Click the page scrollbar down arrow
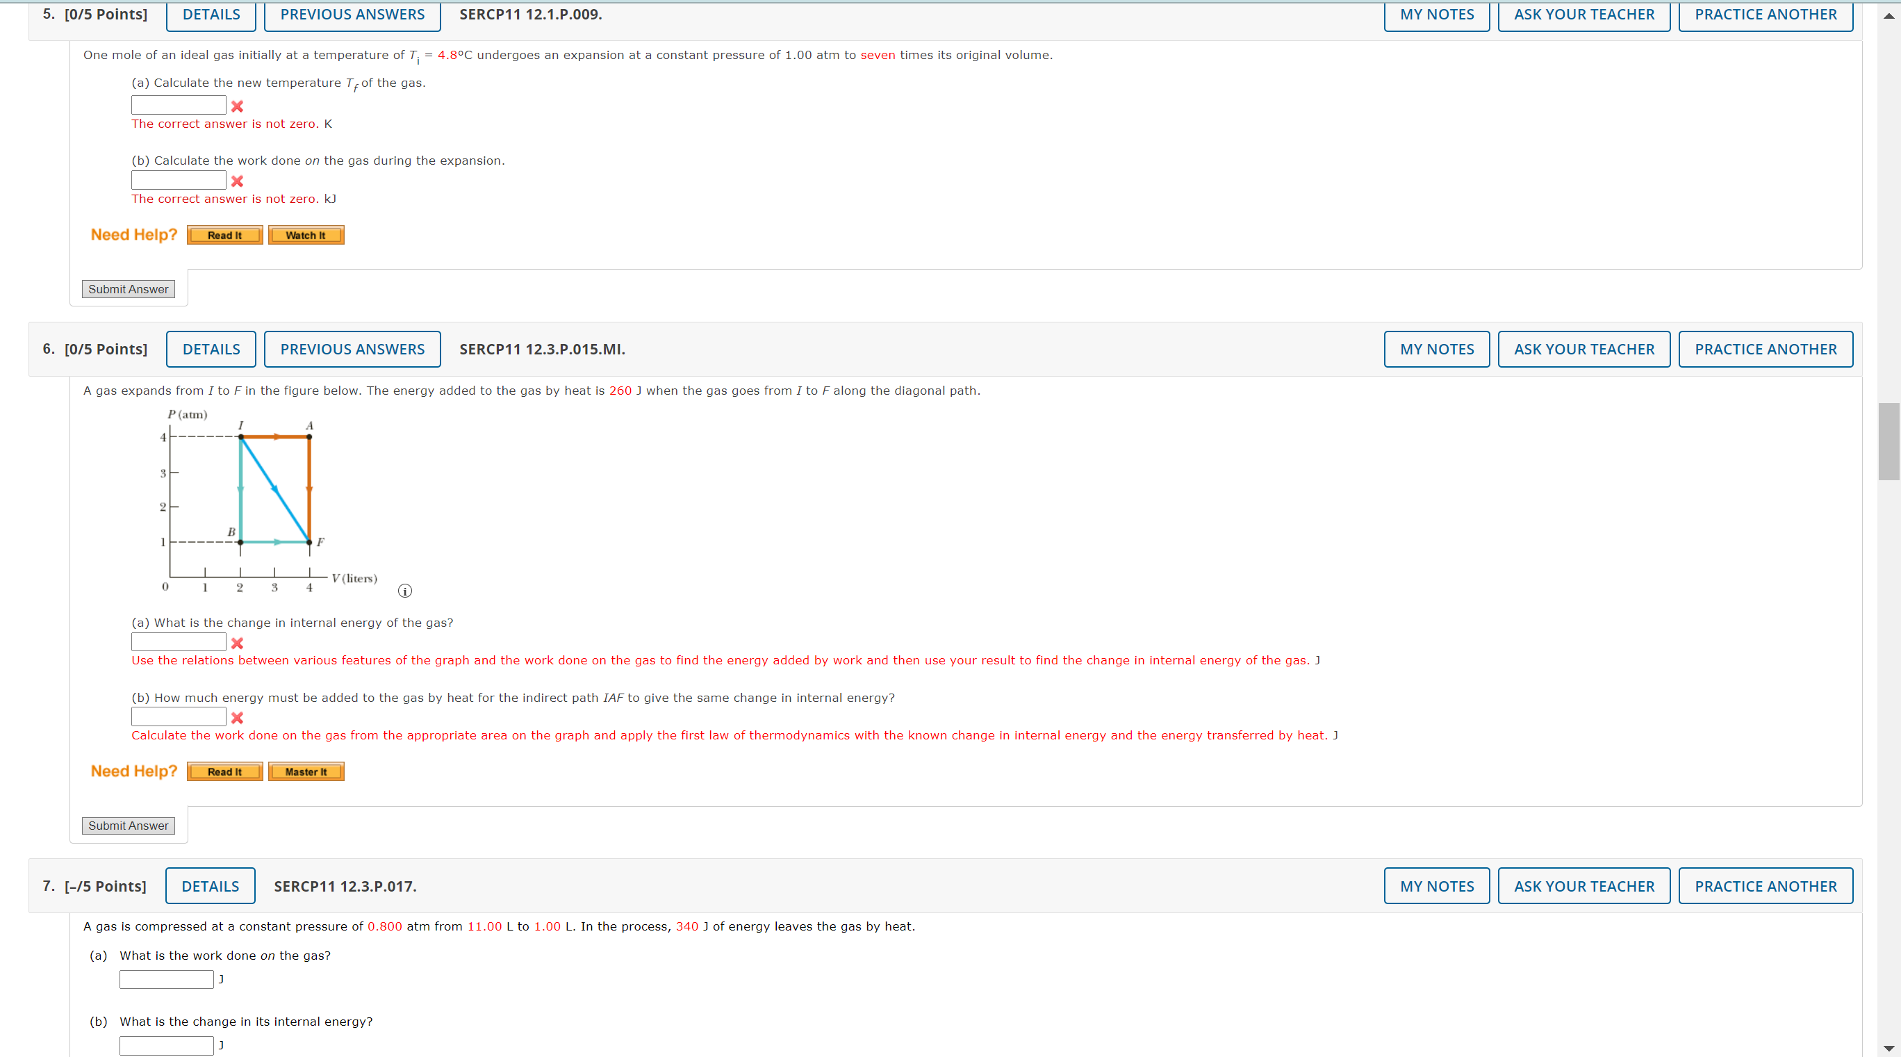The image size is (1901, 1057). [1888, 1048]
